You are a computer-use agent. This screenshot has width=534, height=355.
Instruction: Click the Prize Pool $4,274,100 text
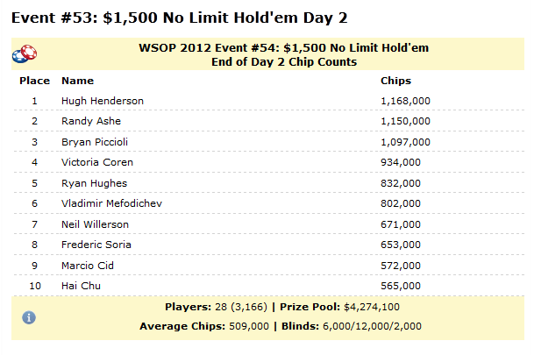pos(339,307)
